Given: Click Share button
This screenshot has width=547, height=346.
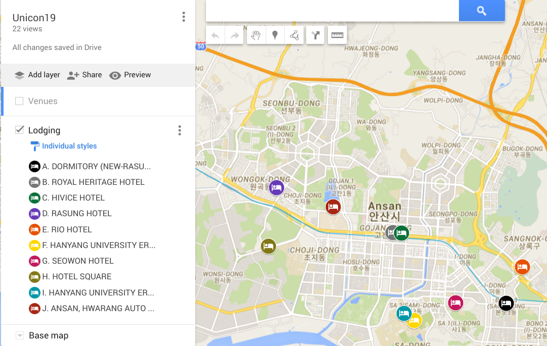Looking at the screenshot, I should click(x=85, y=75).
